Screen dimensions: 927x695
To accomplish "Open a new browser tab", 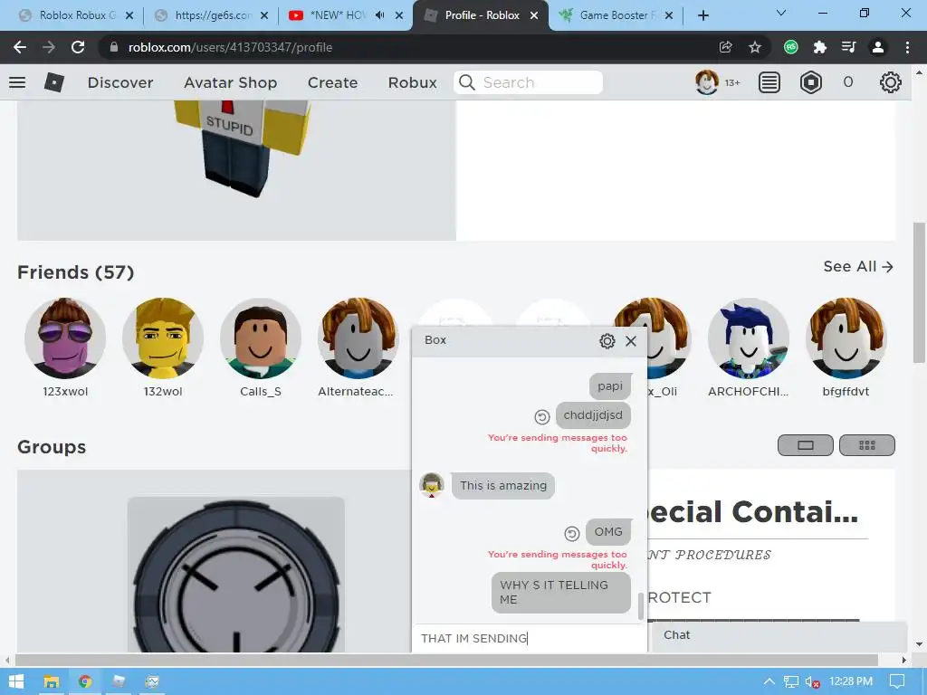I will [702, 15].
